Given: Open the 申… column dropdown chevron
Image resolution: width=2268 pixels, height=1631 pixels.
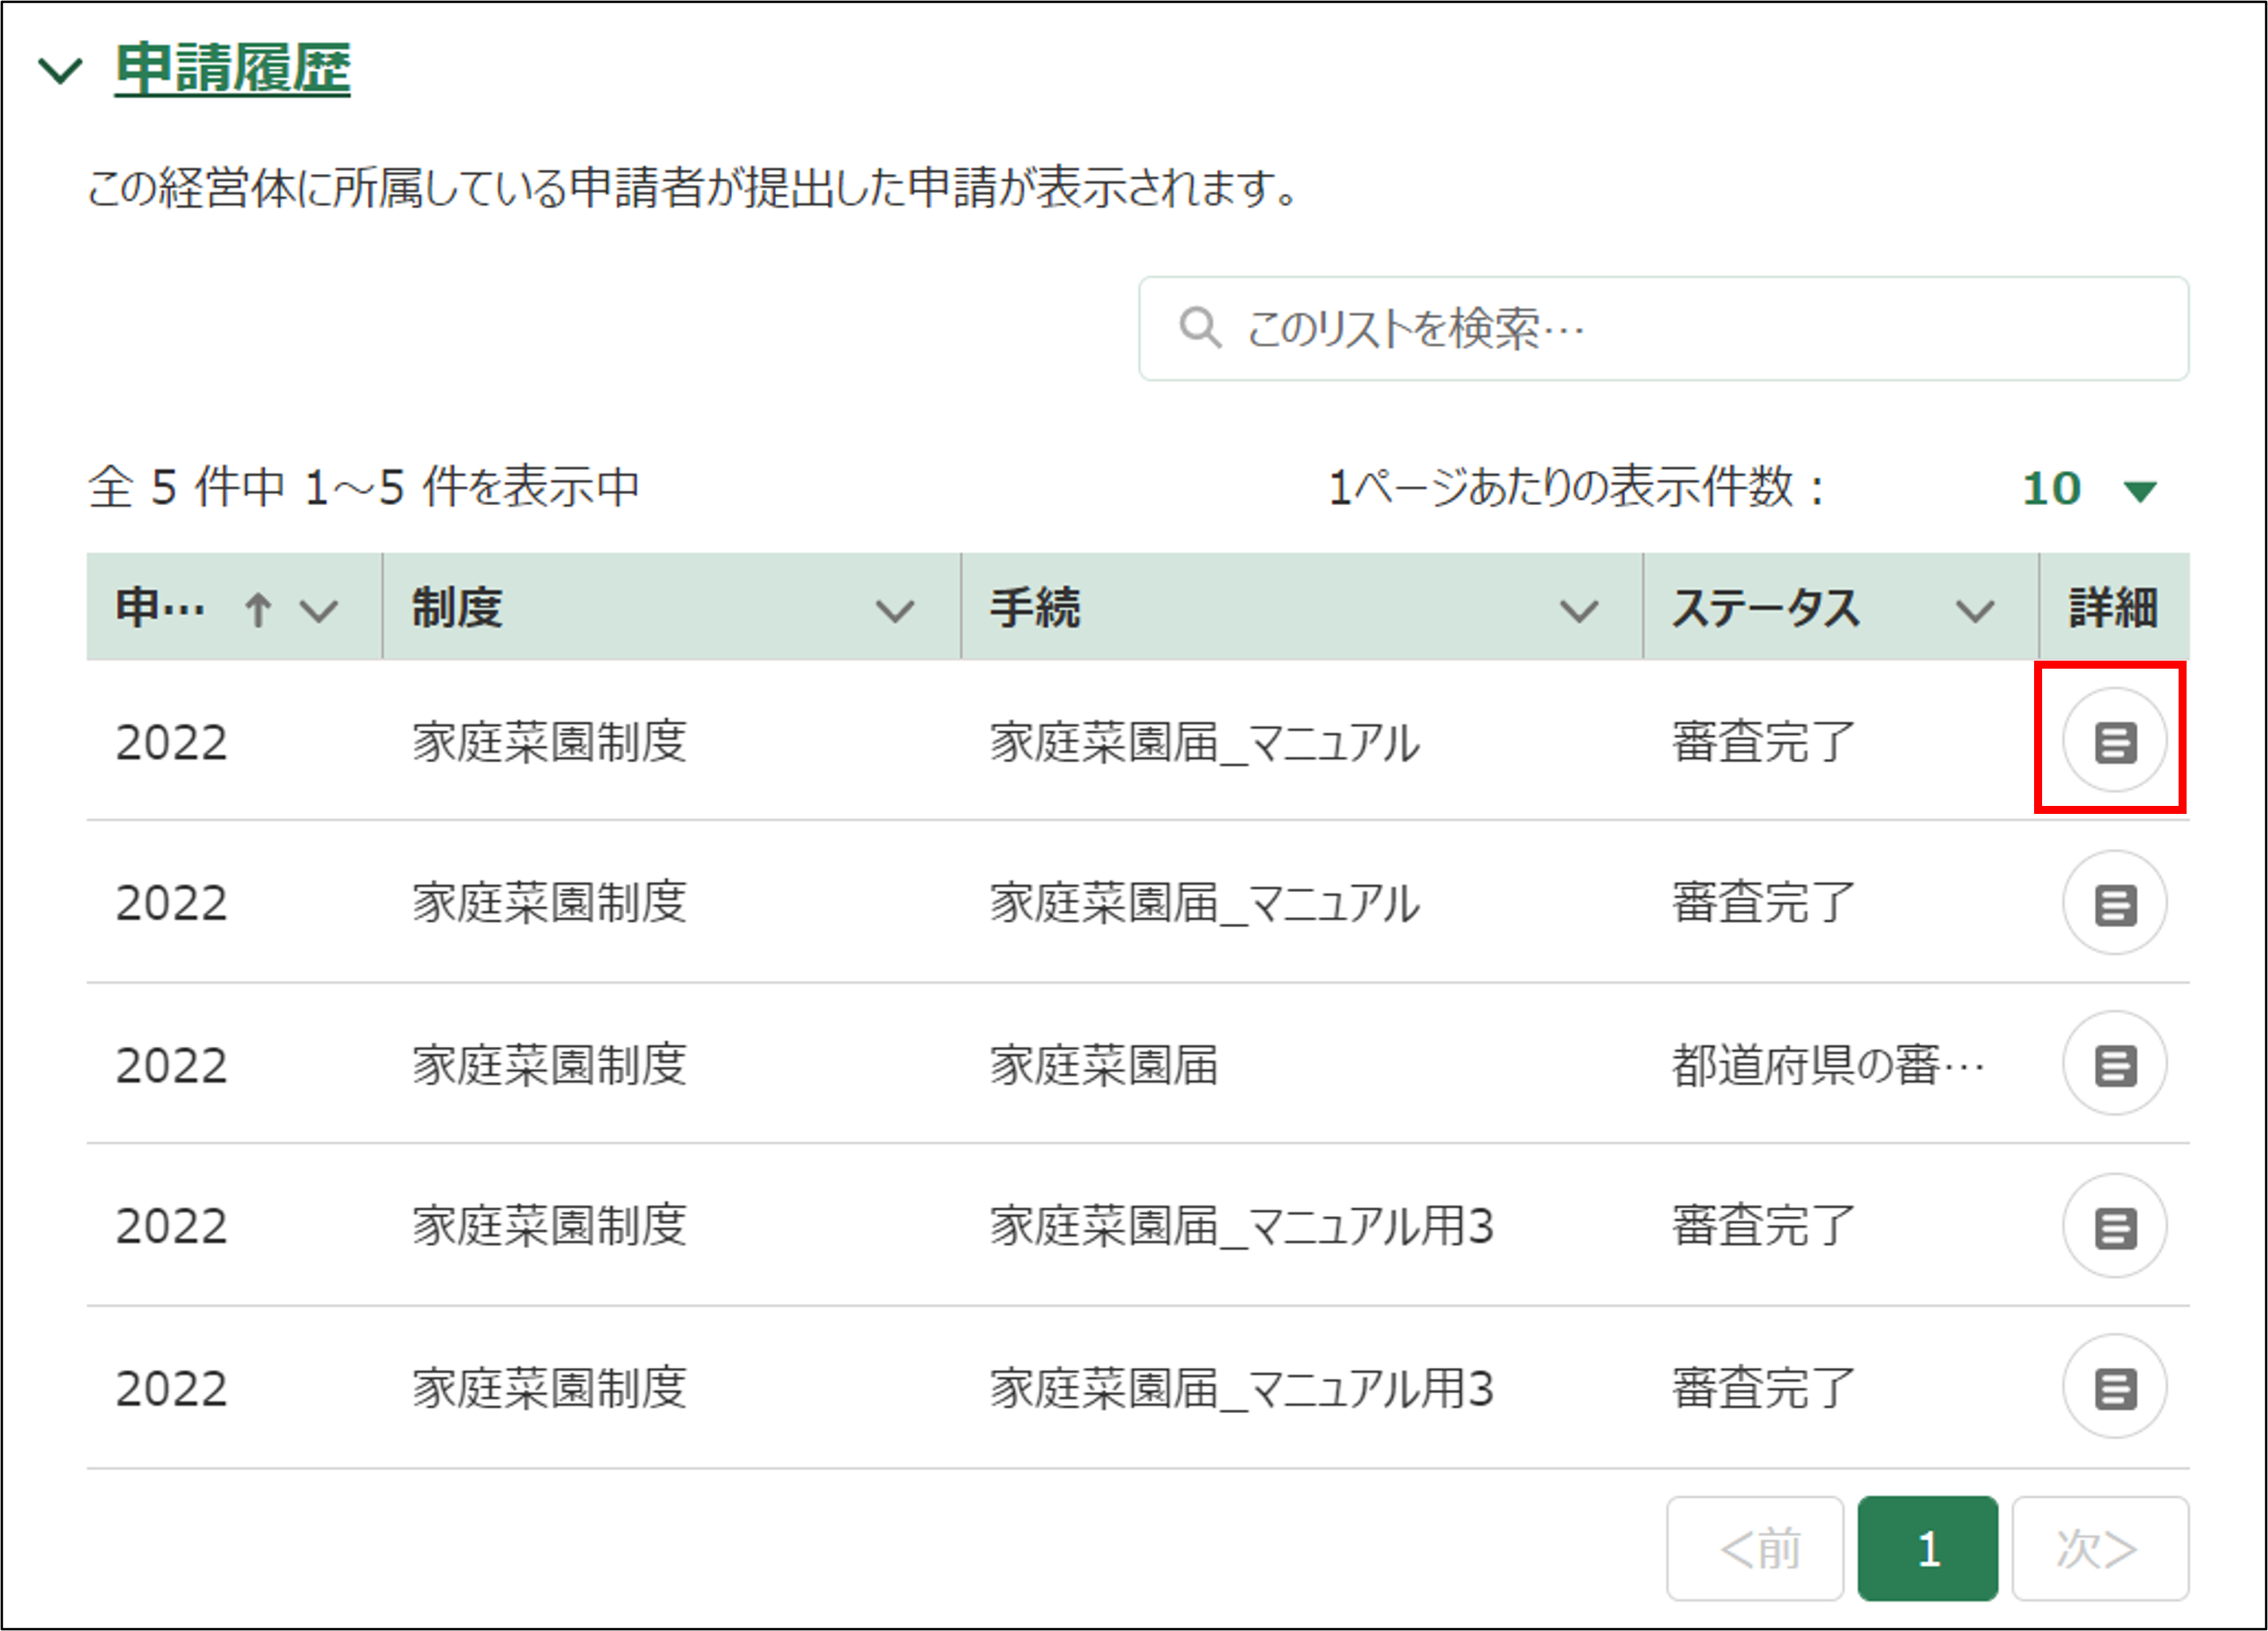Looking at the screenshot, I should [319, 610].
